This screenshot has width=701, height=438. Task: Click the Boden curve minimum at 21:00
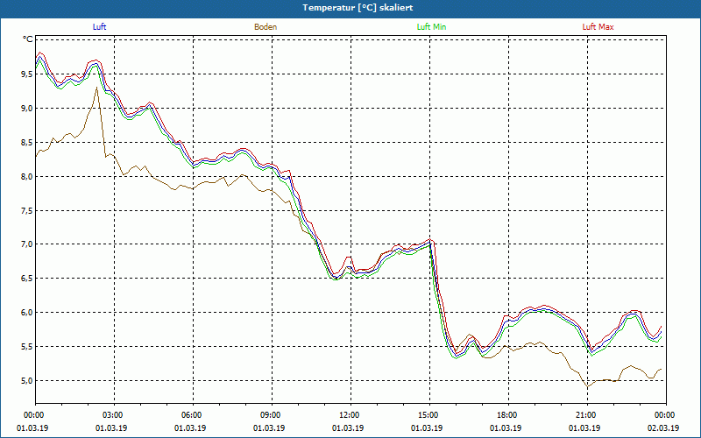point(588,386)
